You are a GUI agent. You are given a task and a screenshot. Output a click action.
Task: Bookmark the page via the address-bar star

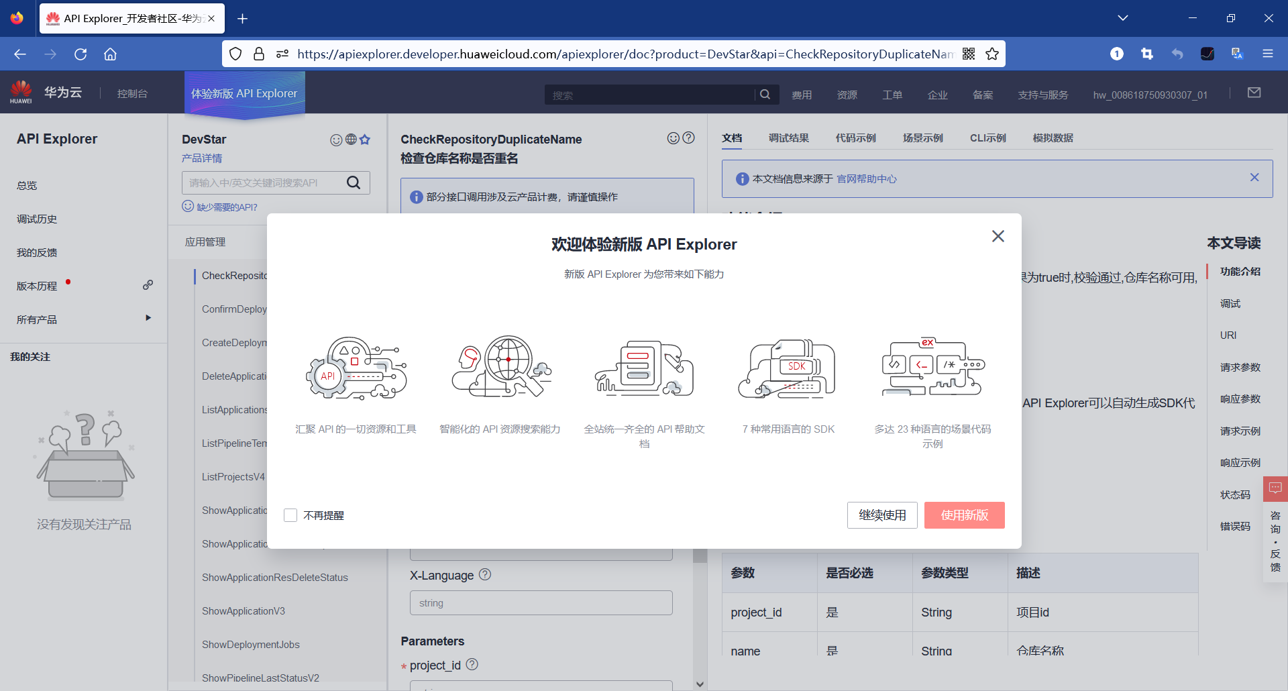click(992, 54)
